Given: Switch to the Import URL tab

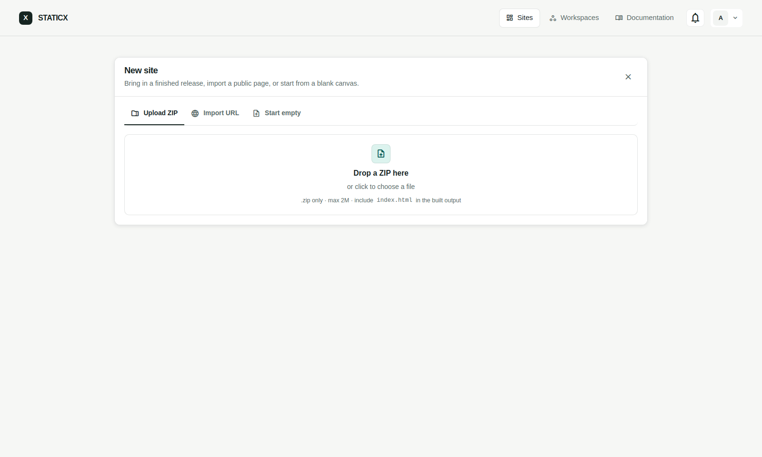Looking at the screenshot, I should 215,113.
